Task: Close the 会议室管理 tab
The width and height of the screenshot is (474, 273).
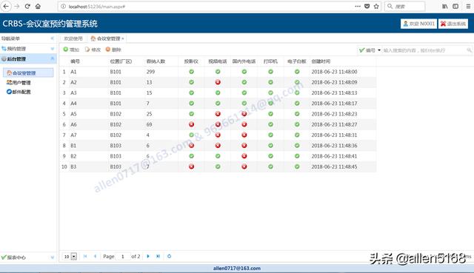Action: [123, 38]
